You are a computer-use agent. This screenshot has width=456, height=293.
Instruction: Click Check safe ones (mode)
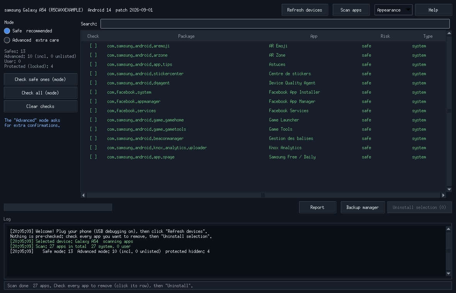41,79
